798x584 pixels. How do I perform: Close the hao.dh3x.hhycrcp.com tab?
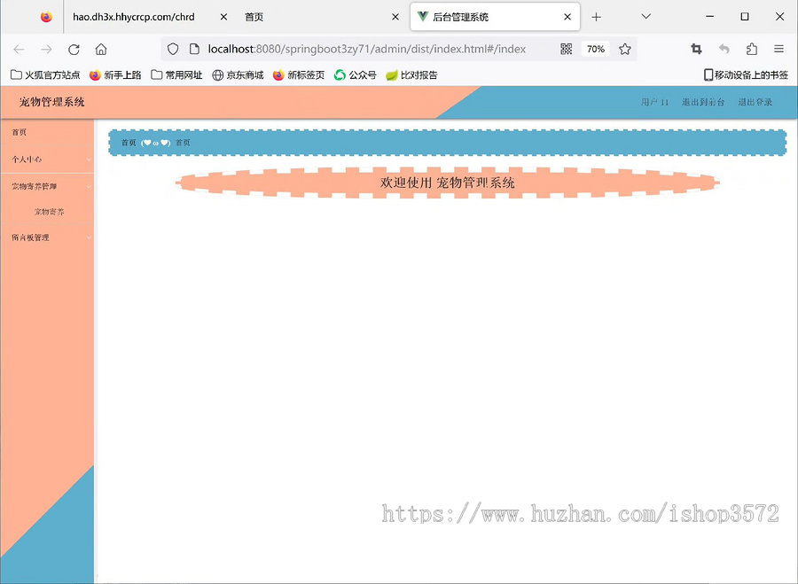point(223,17)
